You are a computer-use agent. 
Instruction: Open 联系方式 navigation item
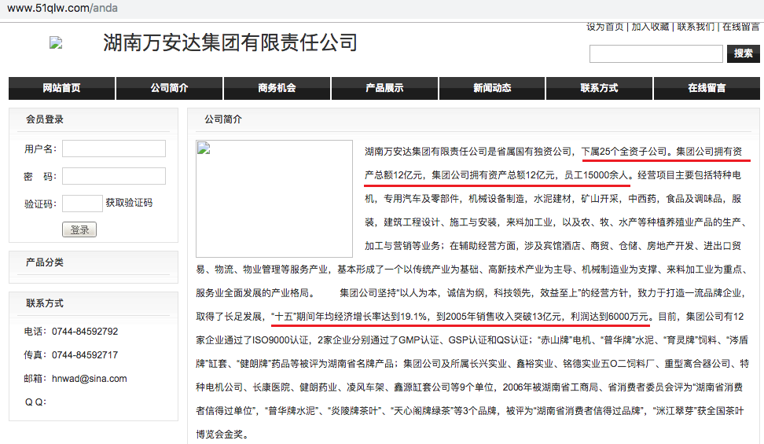click(x=599, y=88)
